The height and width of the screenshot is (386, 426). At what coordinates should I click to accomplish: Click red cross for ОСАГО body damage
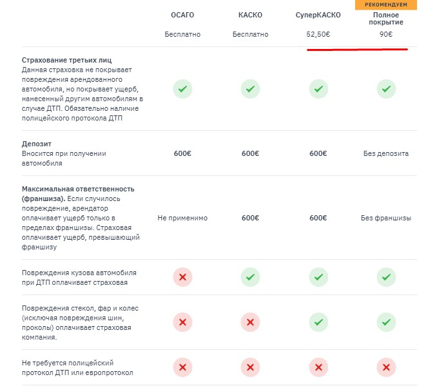(x=182, y=277)
